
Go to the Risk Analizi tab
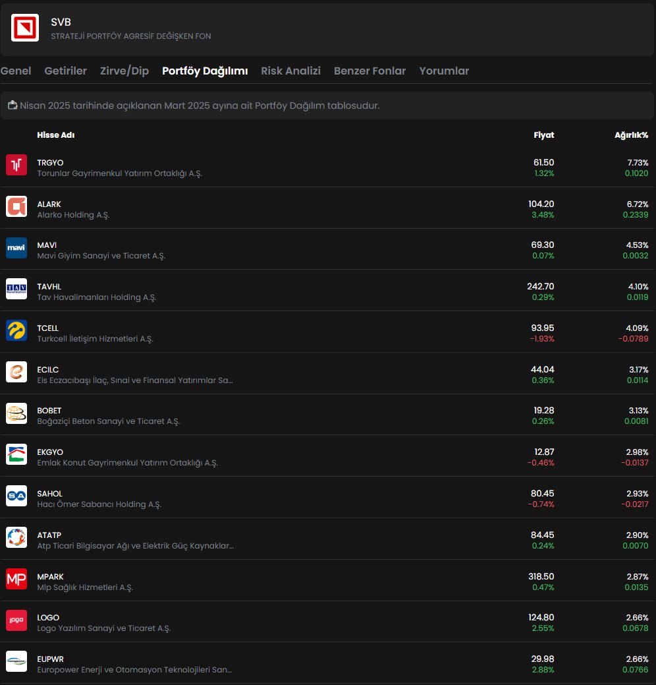point(290,71)
